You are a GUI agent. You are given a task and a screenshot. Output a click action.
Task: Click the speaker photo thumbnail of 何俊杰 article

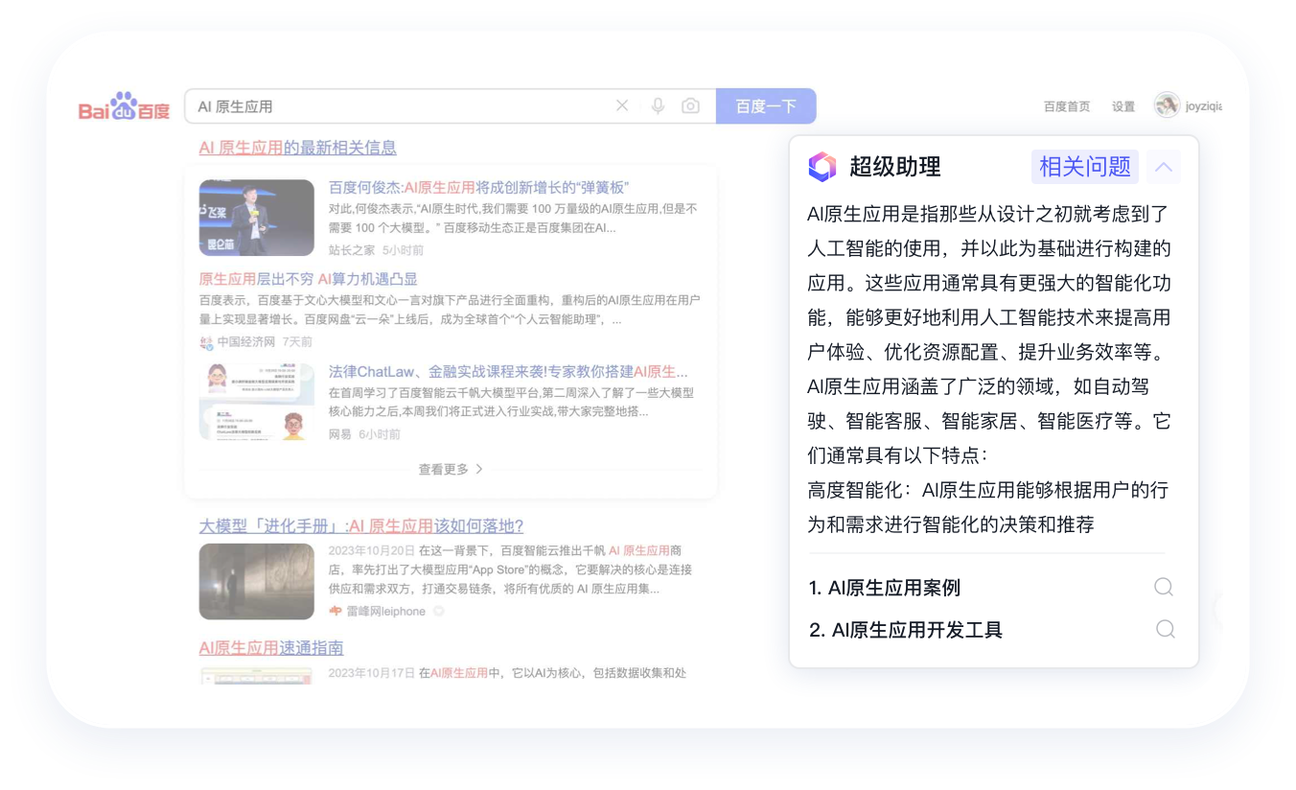pos(257,218)
